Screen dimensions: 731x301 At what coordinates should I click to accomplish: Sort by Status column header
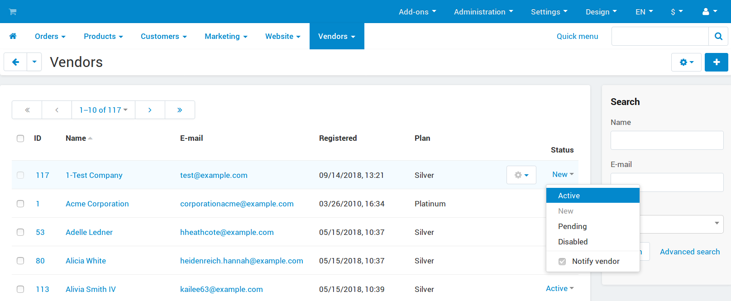[x=562, y=150]
